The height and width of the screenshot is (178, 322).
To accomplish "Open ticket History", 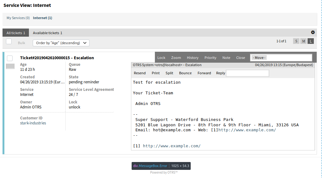I will point(193,58).
